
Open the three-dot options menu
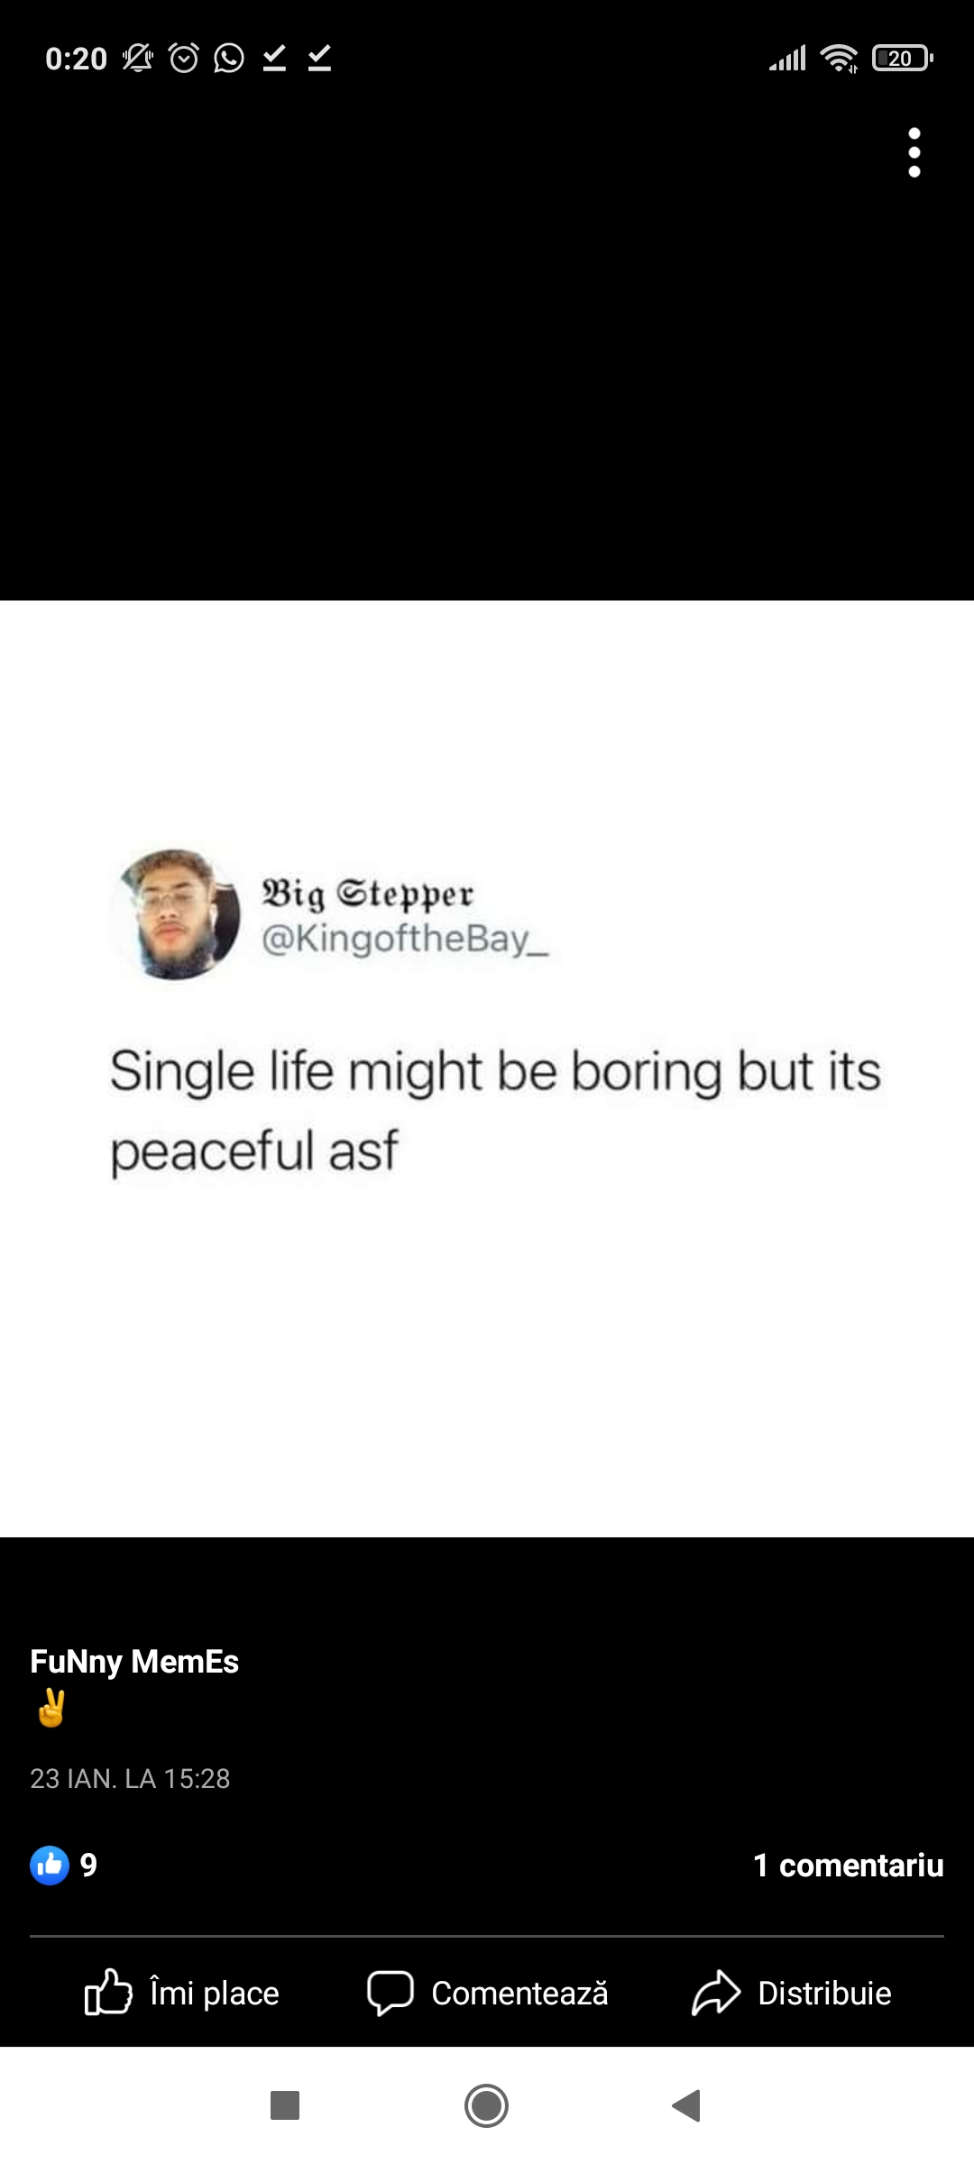(x=914, y=152)
